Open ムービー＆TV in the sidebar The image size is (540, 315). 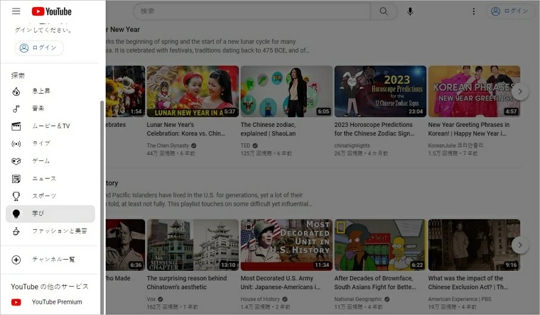click(x=50, y=126)
